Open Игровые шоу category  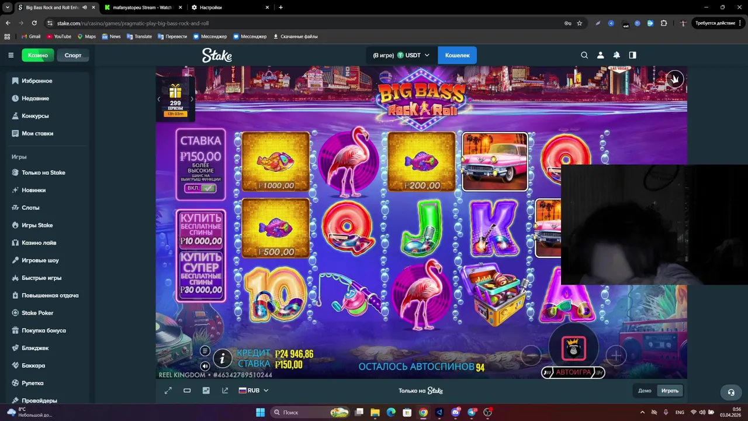click(x=40, y=260)
